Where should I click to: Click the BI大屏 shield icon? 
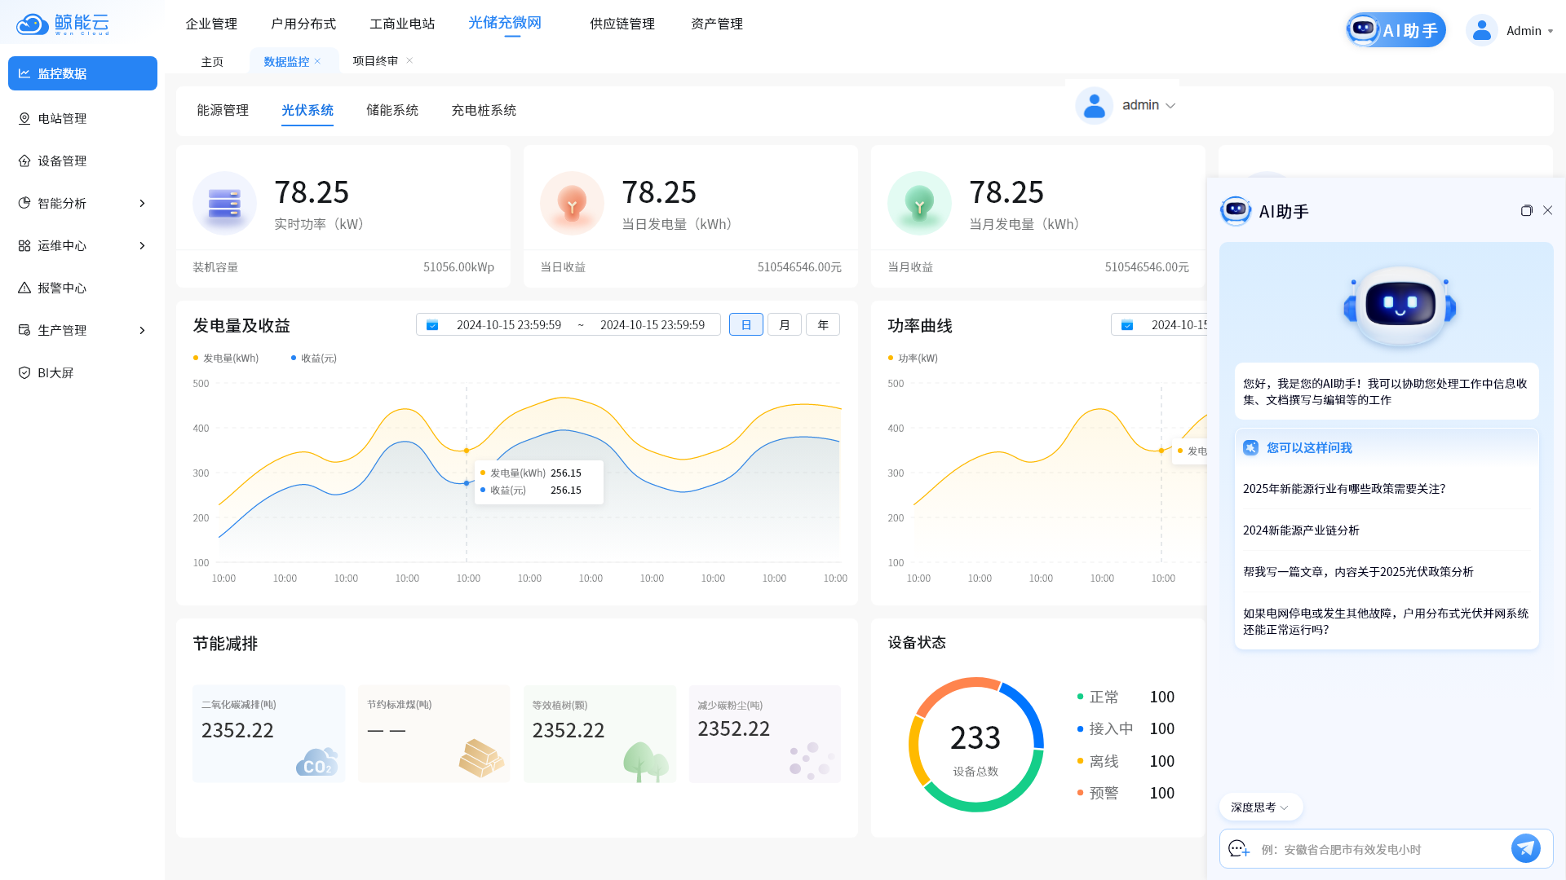(x=24, y=373)
